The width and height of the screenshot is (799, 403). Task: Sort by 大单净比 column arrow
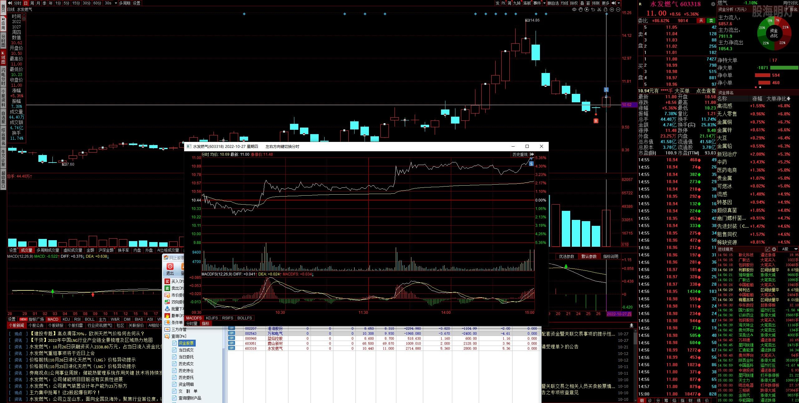click(x=789, y=99)
